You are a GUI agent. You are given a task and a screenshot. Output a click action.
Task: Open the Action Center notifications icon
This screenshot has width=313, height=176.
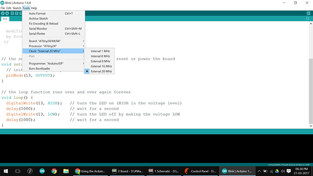(x=289, y=171)
